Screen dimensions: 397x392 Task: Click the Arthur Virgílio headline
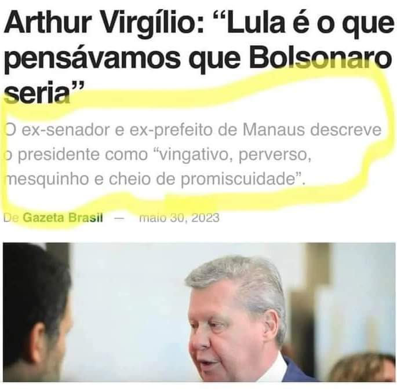pyautogui.click(x=198, y=56)
